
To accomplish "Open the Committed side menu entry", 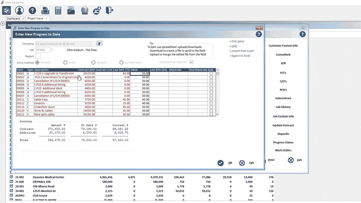I will pyautogui.click(x=283, y=54).
